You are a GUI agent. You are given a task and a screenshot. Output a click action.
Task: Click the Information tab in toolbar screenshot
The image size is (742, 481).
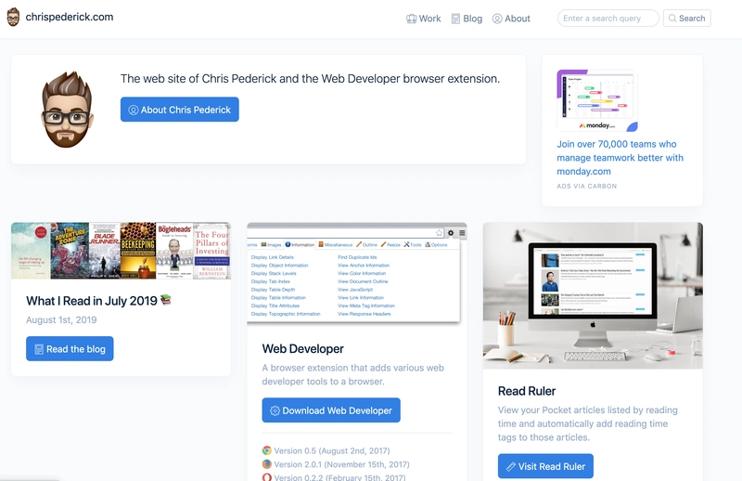[x=300, y=244]
